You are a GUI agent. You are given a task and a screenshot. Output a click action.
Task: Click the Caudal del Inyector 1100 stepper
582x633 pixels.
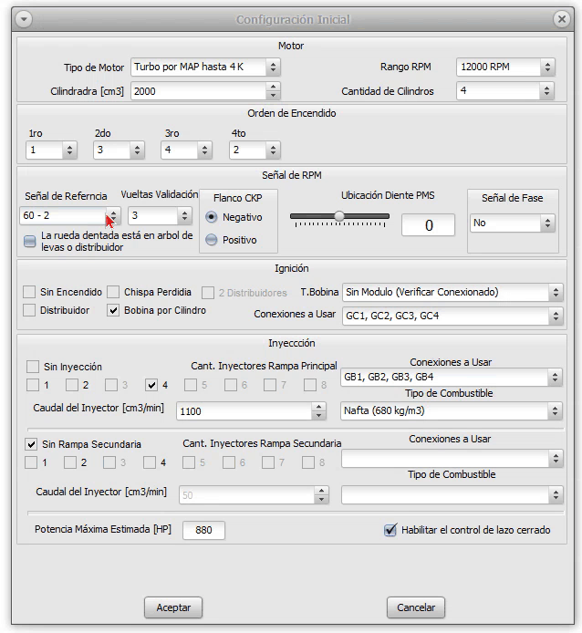[x=319, y=411]
